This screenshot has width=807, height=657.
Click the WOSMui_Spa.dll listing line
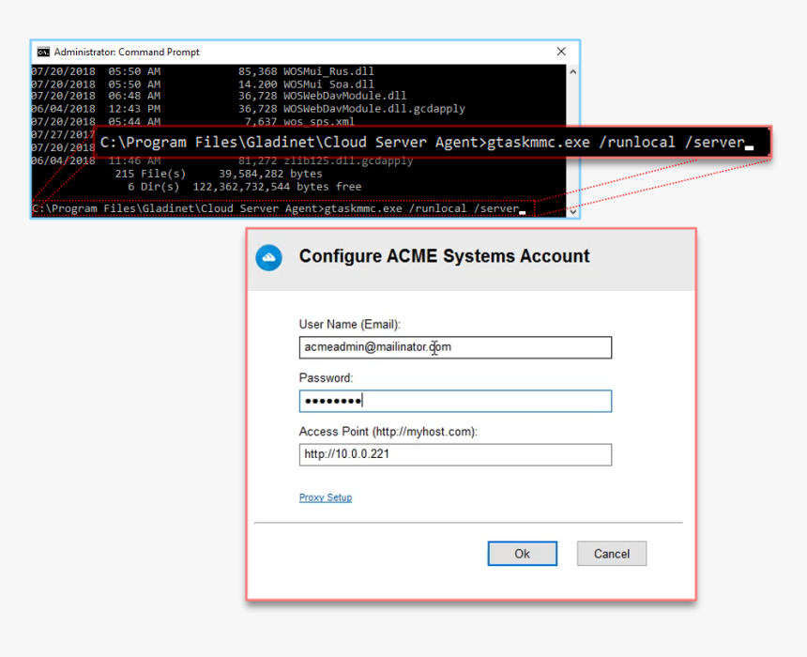point(203,84)
